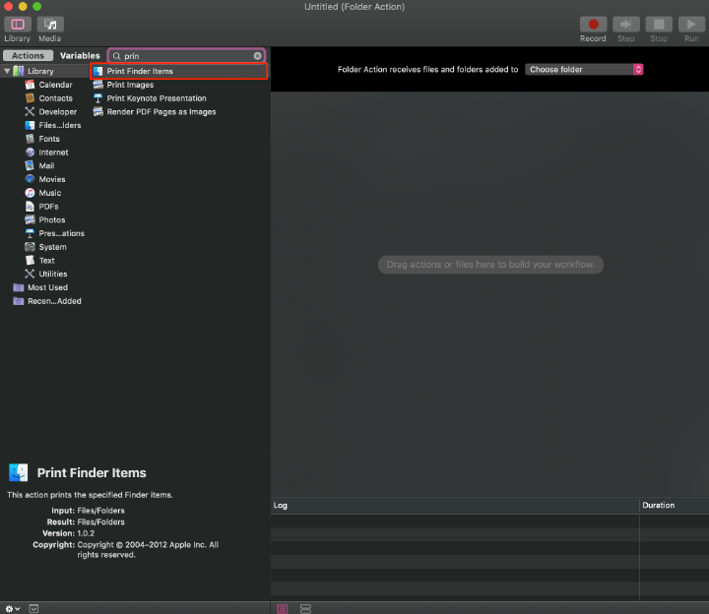Click the Step toolbar button
This screenshot has height=614, width=709.
coord(626,25)
